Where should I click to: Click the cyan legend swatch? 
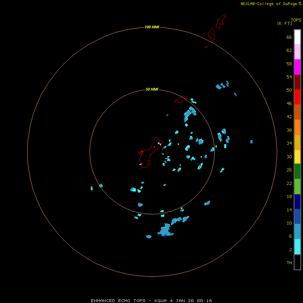[297, 247]
